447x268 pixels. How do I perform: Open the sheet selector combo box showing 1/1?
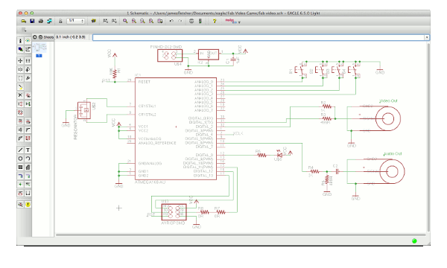coord(75,21)
